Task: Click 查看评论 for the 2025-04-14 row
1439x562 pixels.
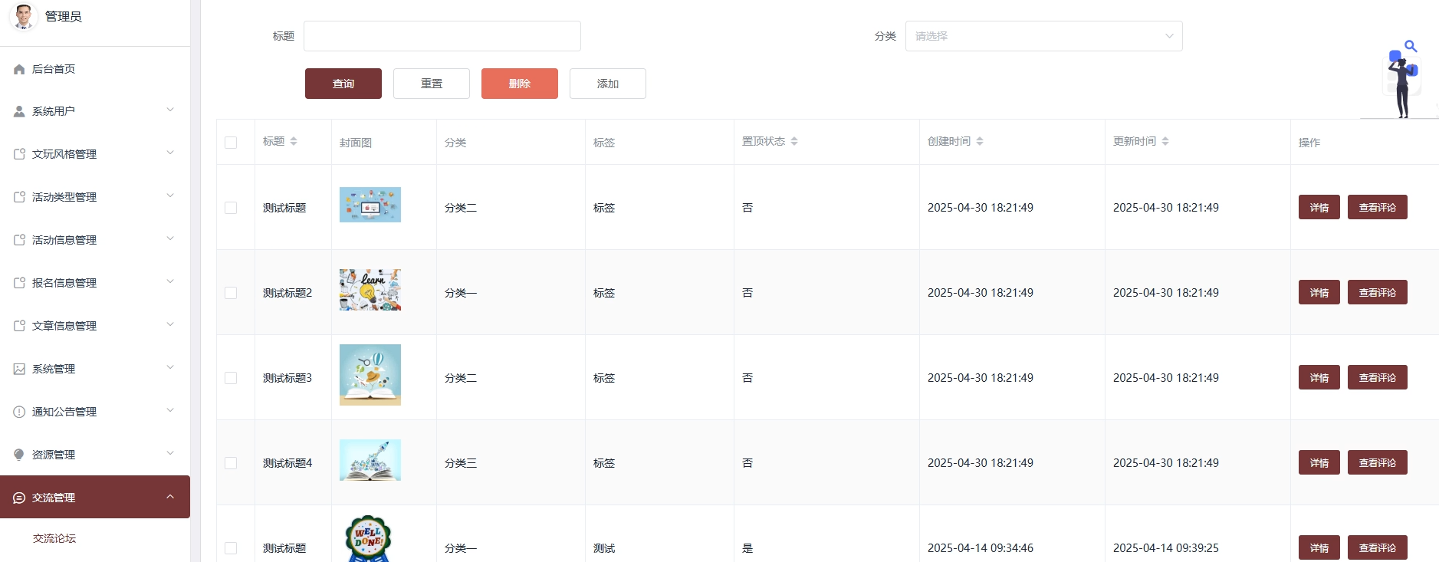Action: (1378, 547)
